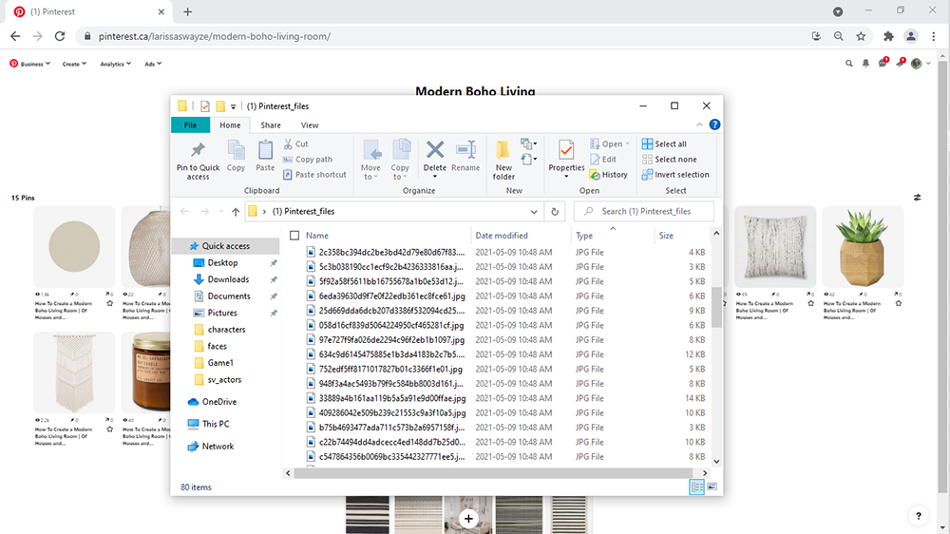Click the Copy ribbon icon
This screenshot has height=534, width=950.
(236, 149)
